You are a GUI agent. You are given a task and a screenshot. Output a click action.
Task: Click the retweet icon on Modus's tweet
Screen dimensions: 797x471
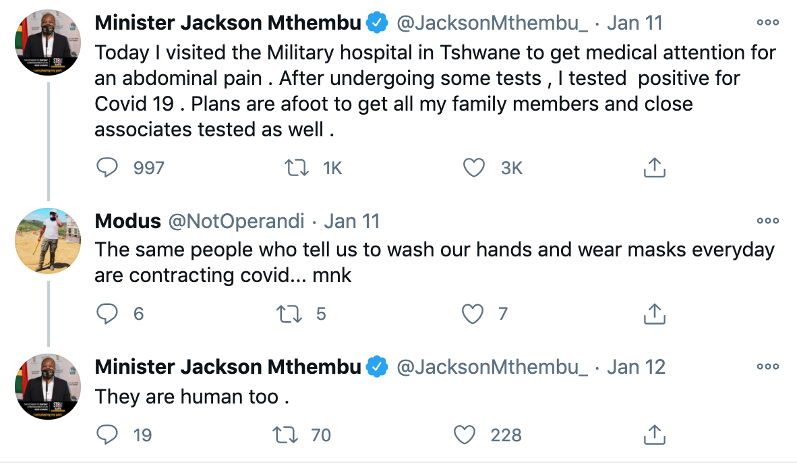(x=293, y=313)
